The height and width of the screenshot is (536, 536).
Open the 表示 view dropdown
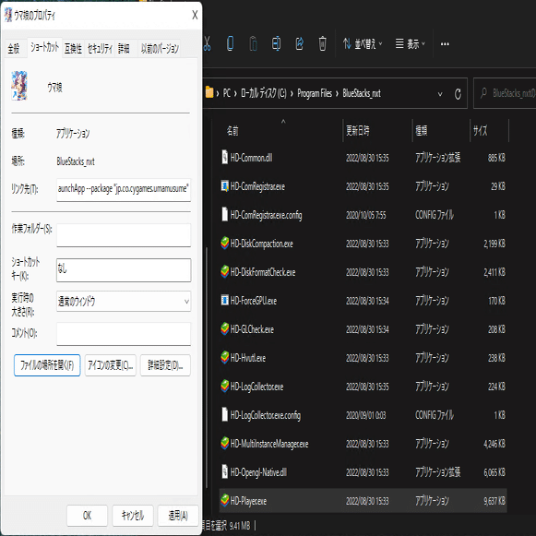(411, 43)
